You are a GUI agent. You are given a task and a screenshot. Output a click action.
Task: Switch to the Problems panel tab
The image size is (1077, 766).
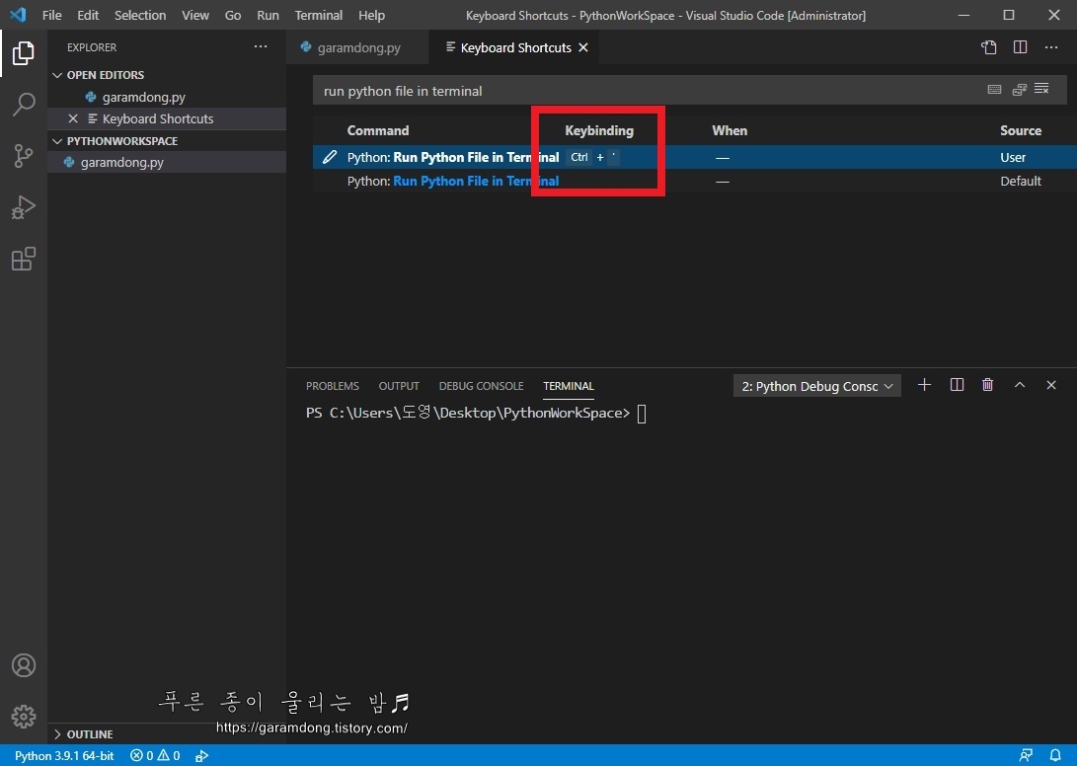point(333,386)
